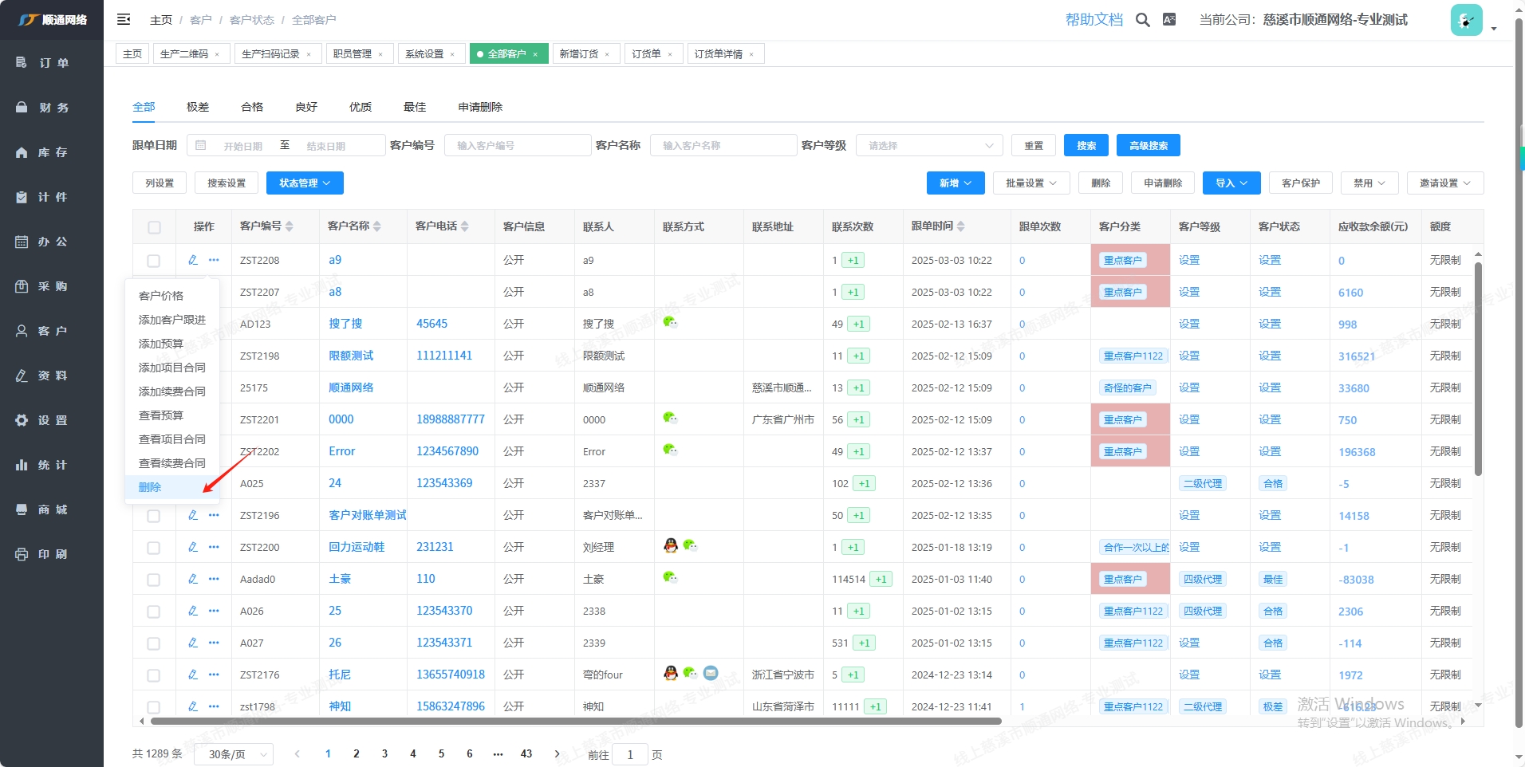Check the ZST2176 row checkbox
This screenshot has width=1525, height=767.
pyautogui.click(x=154, y=675)
